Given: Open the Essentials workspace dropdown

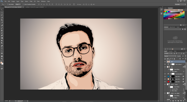Looking at the screenshot, I should [x=180, y=4].
